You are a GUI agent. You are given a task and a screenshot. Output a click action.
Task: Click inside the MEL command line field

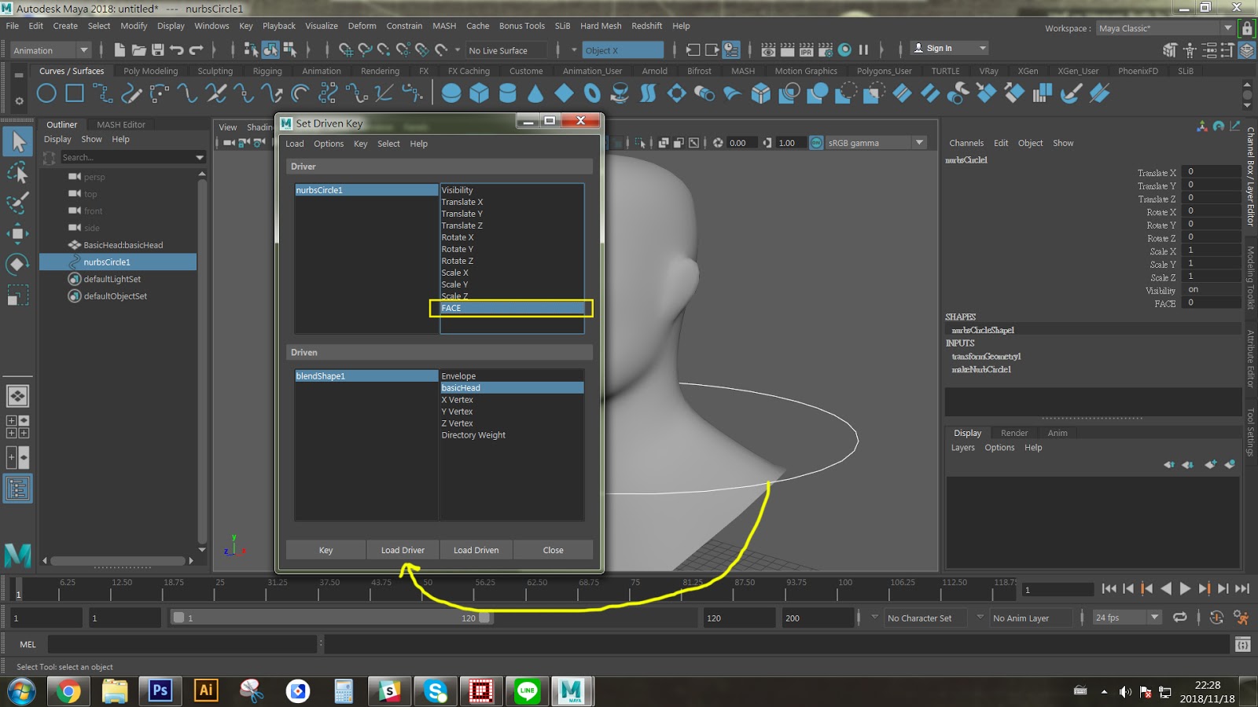click(181, 644)
